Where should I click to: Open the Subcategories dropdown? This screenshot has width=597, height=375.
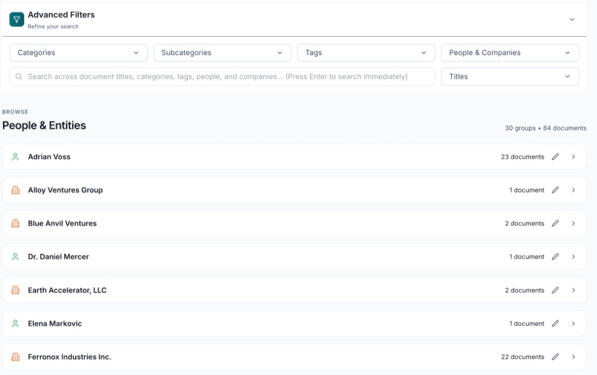pyautogui.click(x=222, y=52)
